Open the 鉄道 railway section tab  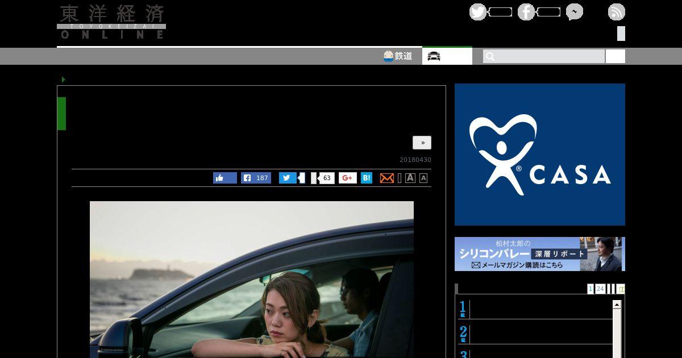pyautogui.click(x=398, y=56)
